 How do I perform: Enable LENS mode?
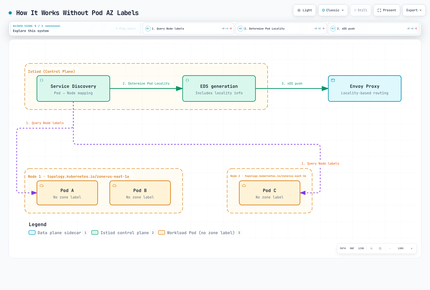[x=361, y=249]
